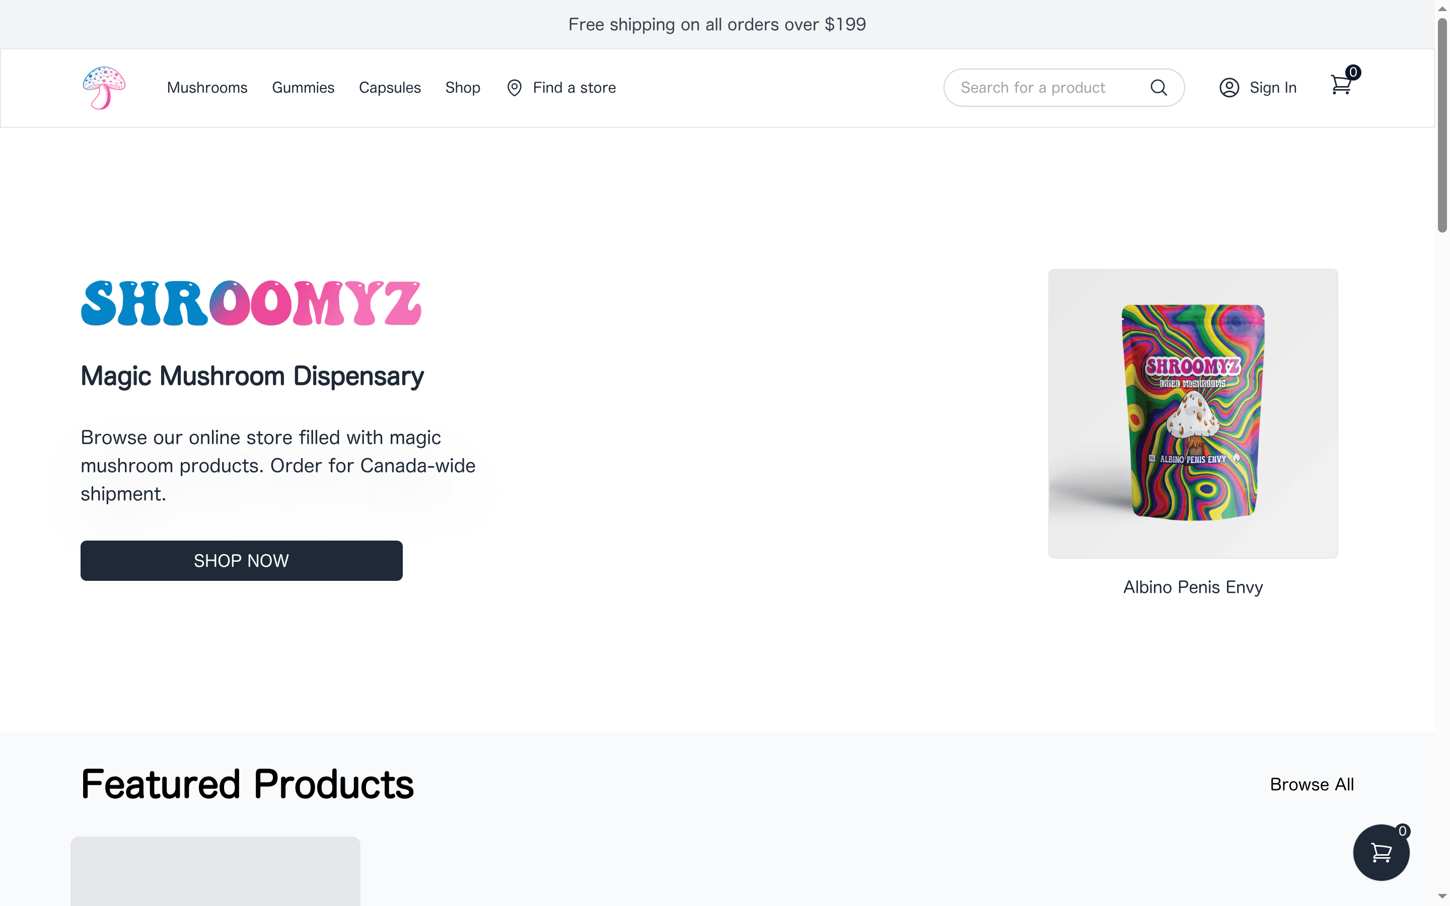Open the Shop section
This screenshot has width=1450, height=906.
pyautogui.click(x=463, y=88)
